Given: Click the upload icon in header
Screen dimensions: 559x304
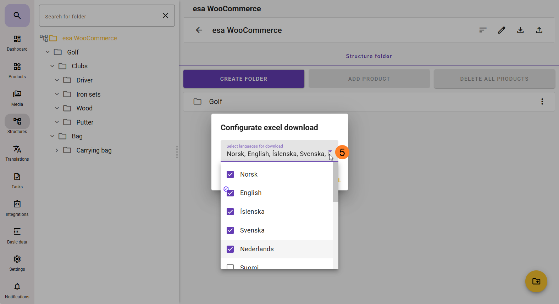Looking at the screenshot, I should click(539, 30).
